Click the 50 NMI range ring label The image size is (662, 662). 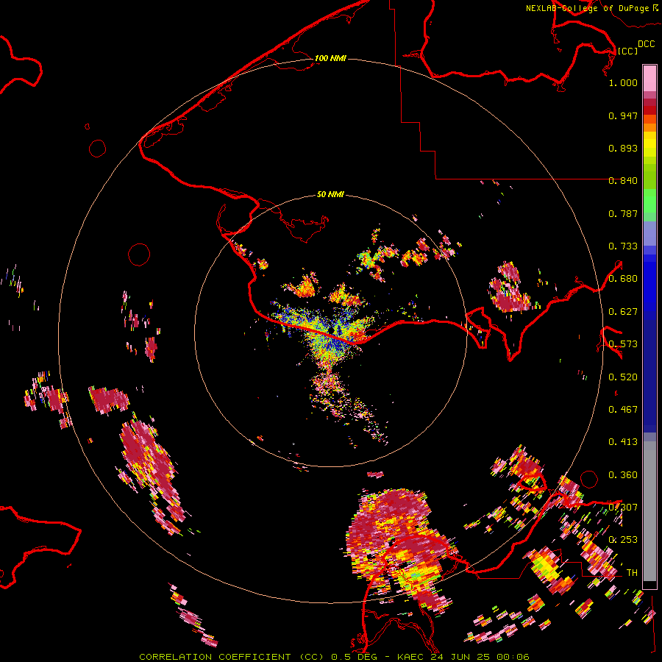(330, 194)
